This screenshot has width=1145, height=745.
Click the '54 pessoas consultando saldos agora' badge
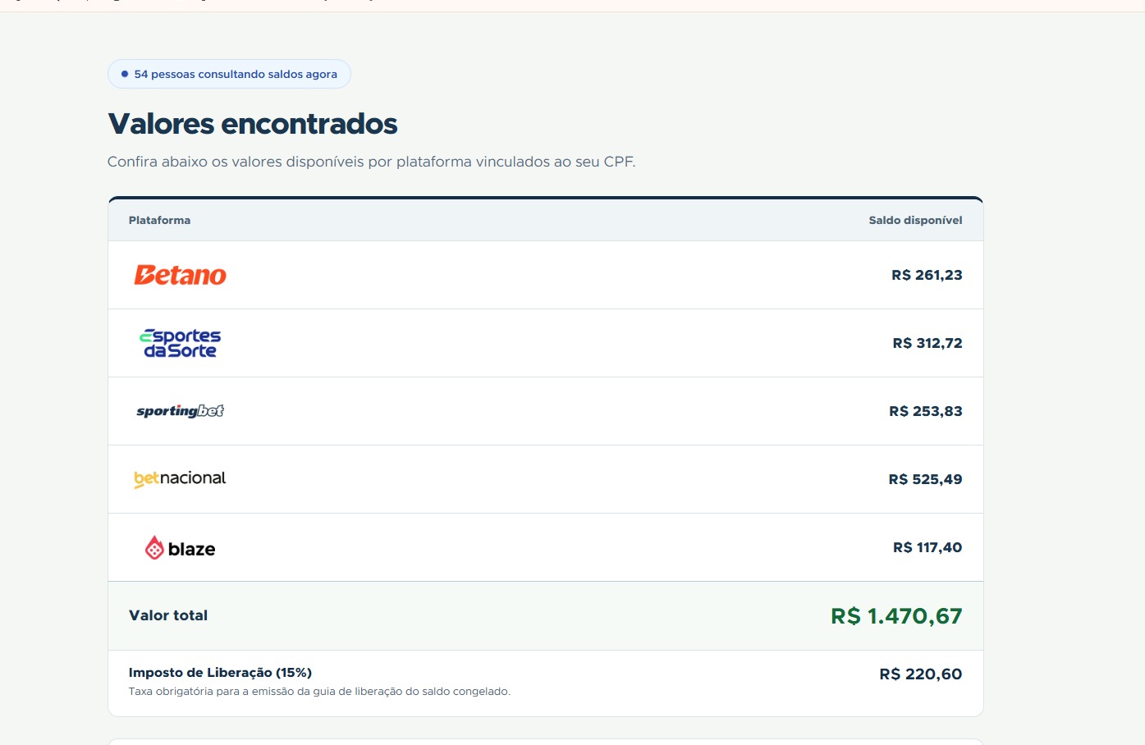tap(229, 74)
